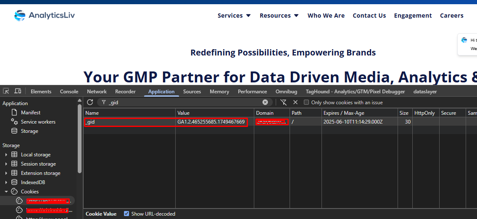Select the _gid cookie name cell
The width and height of the screenshot is (477, 219).
click(x=129, y=122)
